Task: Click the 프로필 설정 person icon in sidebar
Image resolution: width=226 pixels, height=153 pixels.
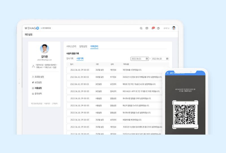Action: pos(33,77)
